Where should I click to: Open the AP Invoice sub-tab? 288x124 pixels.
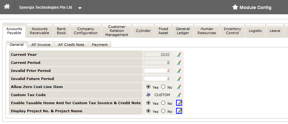[41, 45]
